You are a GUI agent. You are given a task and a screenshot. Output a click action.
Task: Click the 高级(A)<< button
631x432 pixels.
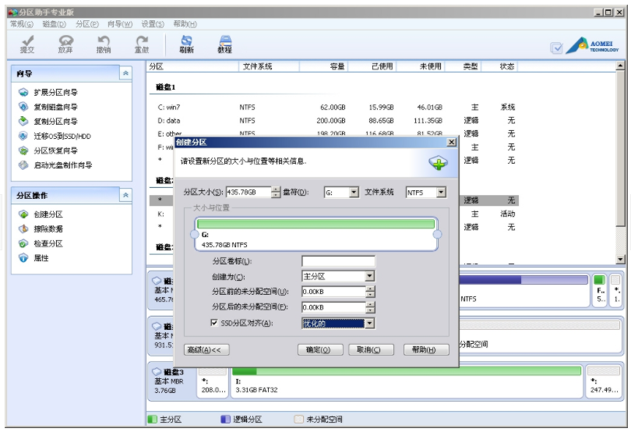(x=206, y=349)
